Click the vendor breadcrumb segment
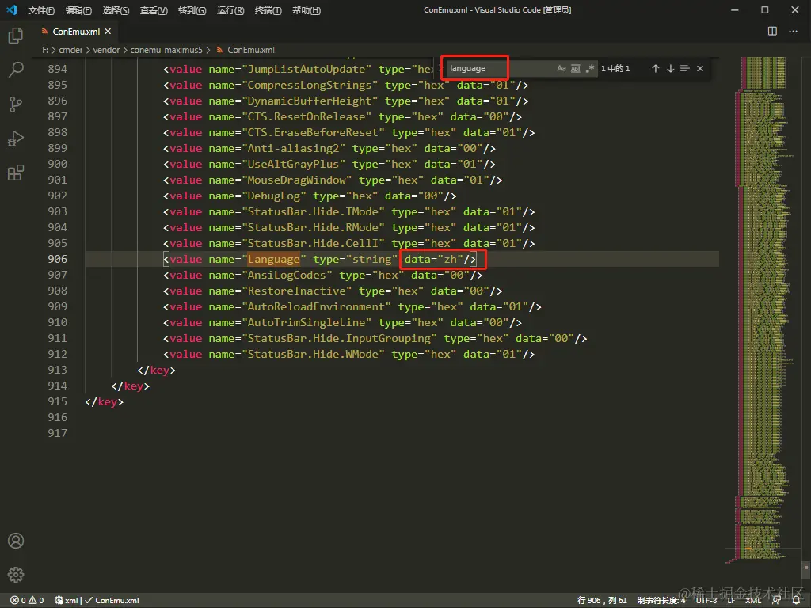The width and height of the screenshot is (811, 608). coord(106,50)
